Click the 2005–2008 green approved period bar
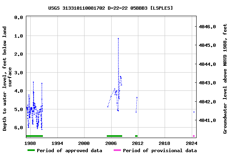233x155 pixels. click(114, 136)
